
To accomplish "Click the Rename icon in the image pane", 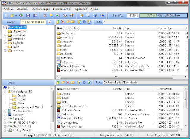I will (x=72, y=22).
